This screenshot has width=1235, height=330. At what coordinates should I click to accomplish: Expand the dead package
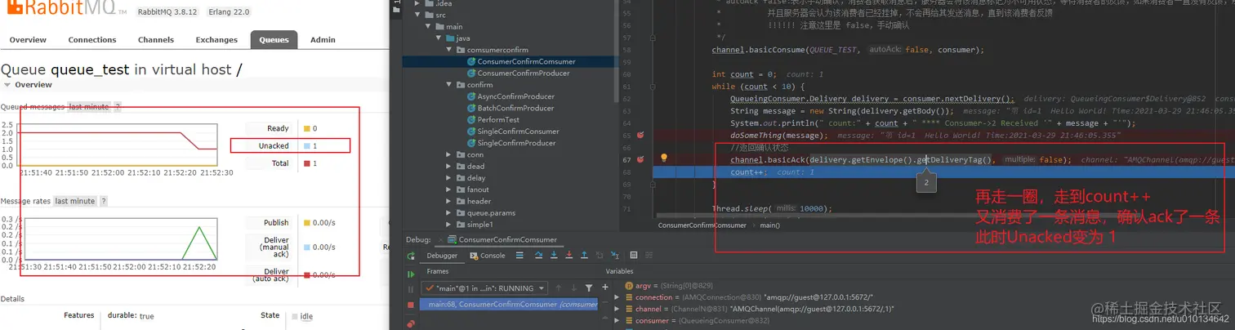[x=448, y=167]
